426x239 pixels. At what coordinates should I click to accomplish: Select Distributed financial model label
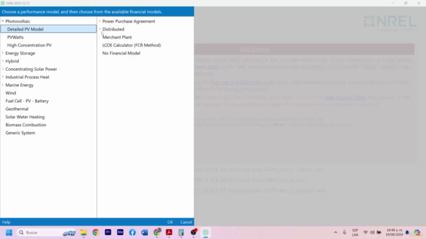[x=113, y=29]
